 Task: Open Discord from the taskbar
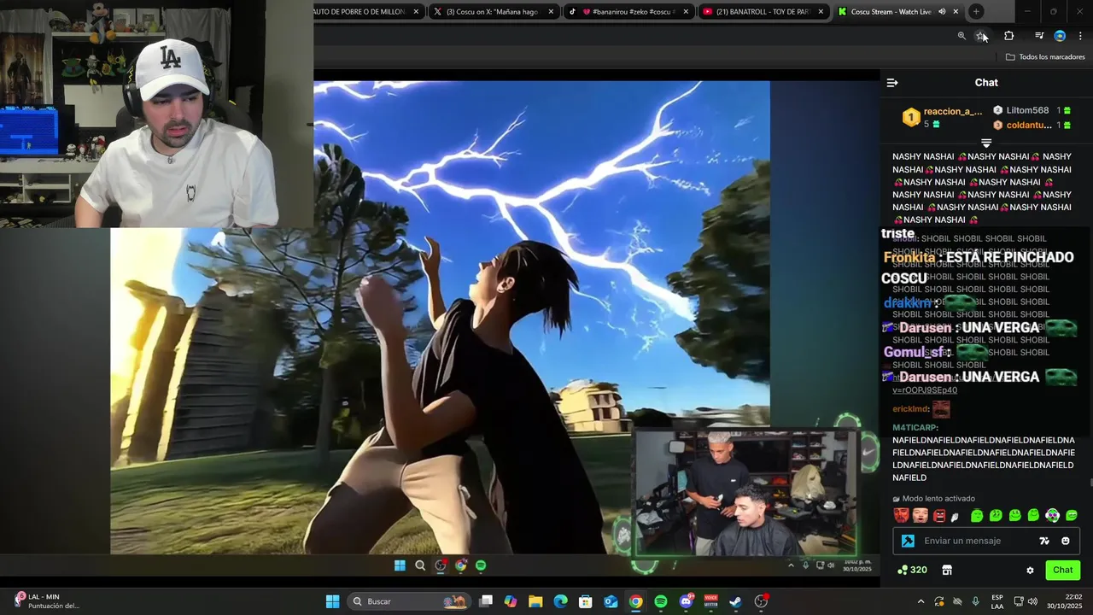[686, 601]
